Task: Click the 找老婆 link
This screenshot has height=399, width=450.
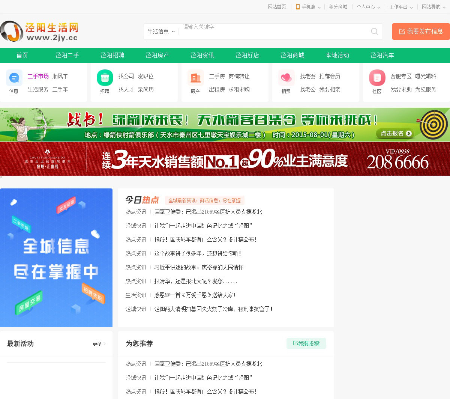Action: coord(307,76)
